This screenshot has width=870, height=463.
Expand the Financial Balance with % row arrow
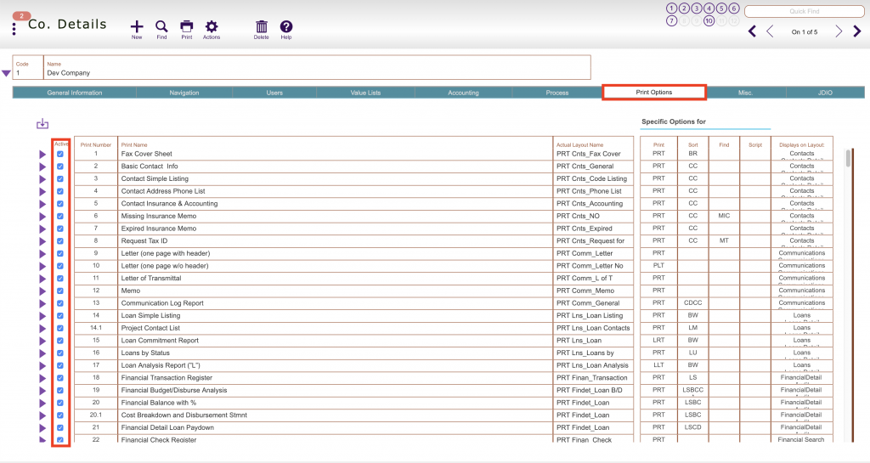[x=42, y=404]
